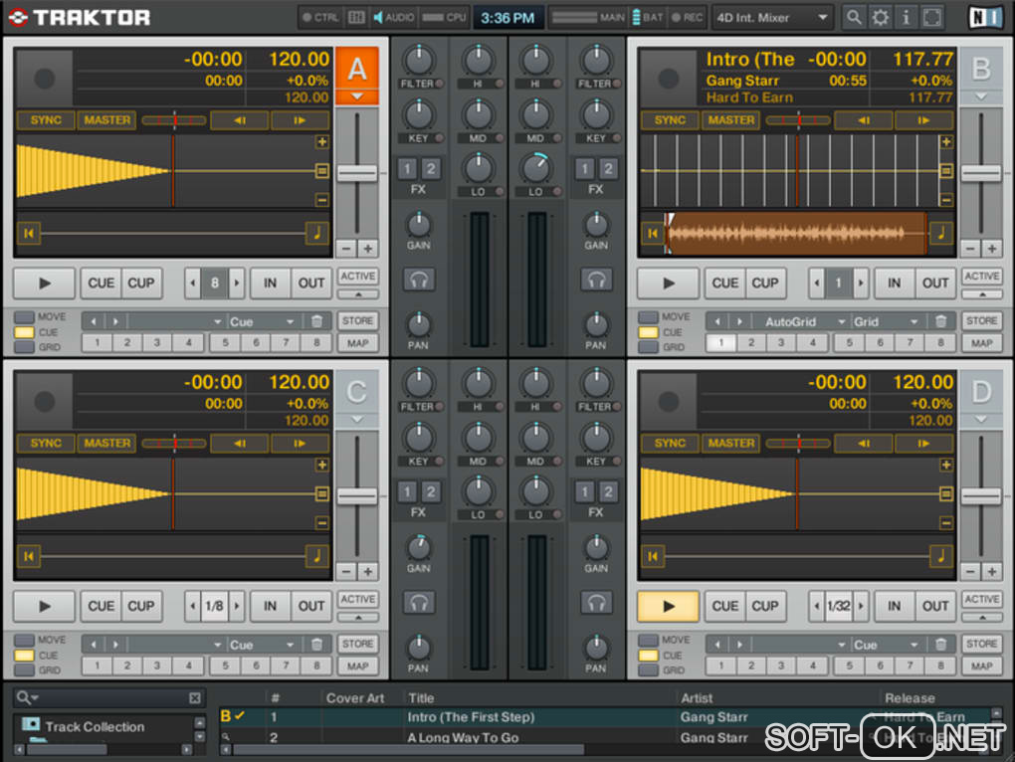Open the search magnifier icon in header
This screenshot has height=762, width=1015.
click(854, 18)
